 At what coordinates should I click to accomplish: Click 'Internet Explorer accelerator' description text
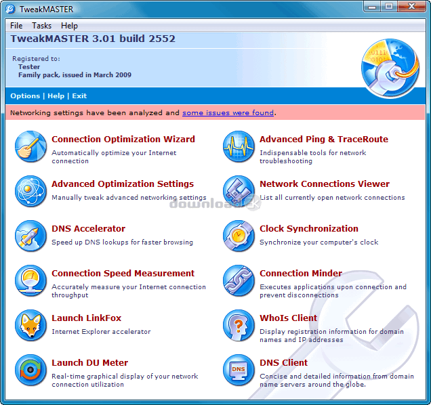pos(101,332)
